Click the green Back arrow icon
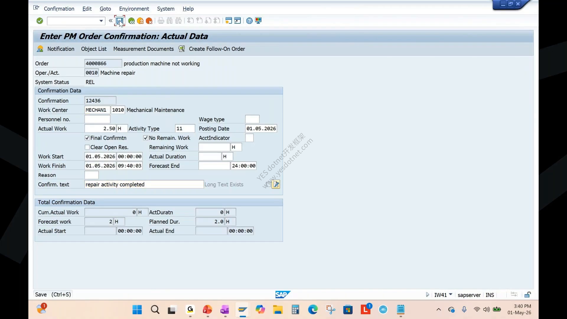The width and height of the screenshot is (567, 319). (131, 21)
